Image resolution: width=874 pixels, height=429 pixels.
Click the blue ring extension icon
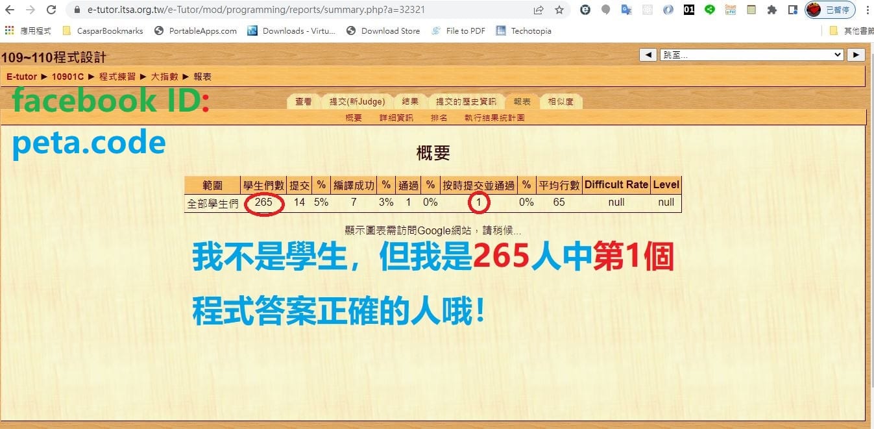tap(668, 10)
